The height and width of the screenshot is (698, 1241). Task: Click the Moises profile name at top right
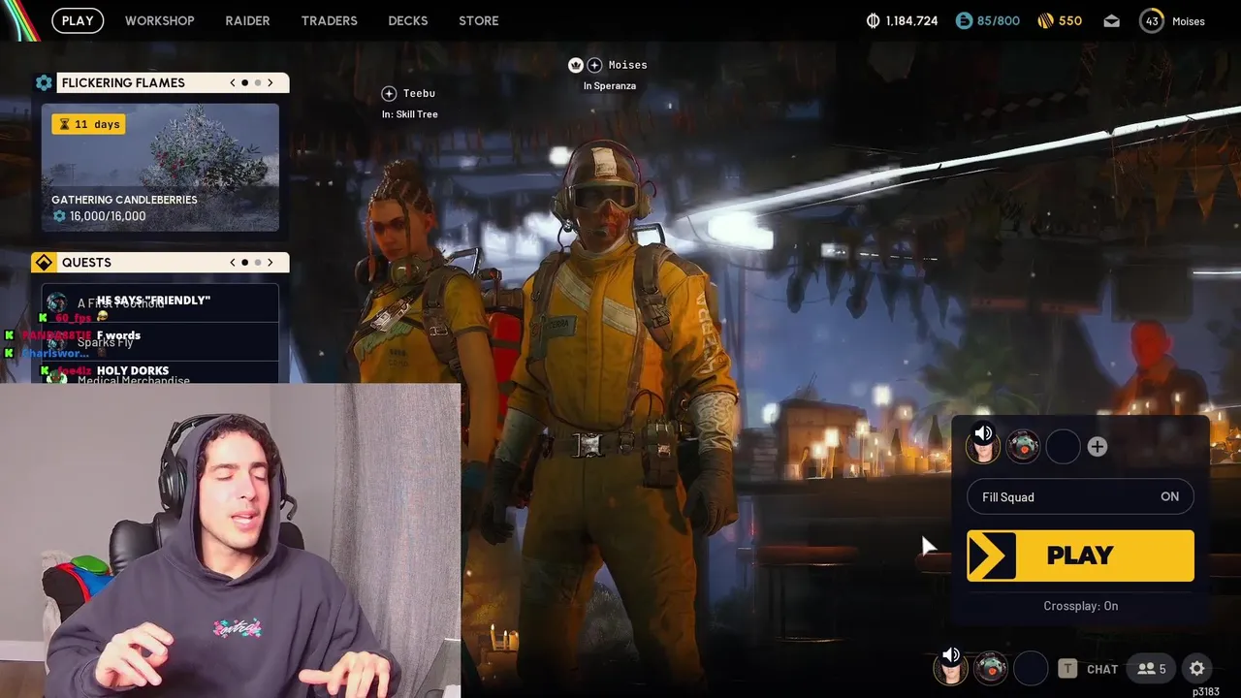tap(1189, 21)
